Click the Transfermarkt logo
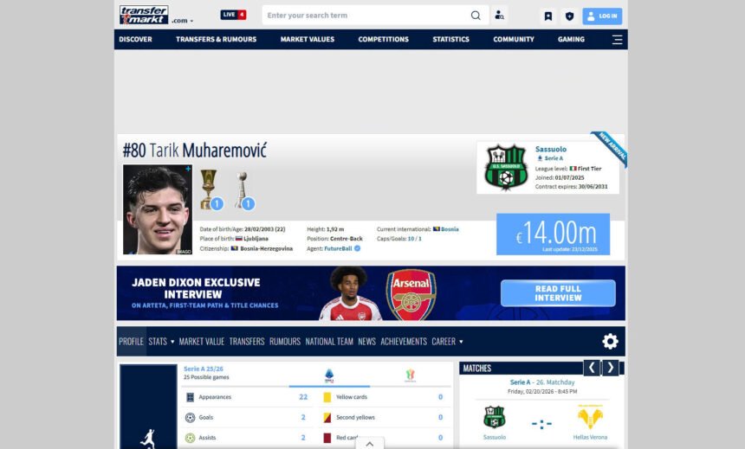The width and height of the screenshot is (745, 449). pyautogui.click(x=144, y=16)
